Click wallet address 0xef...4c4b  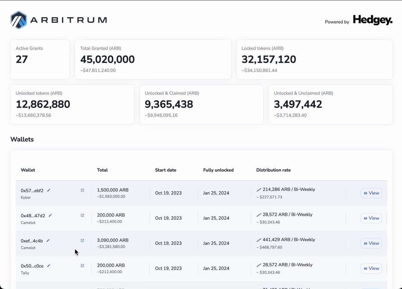point(32,241)
